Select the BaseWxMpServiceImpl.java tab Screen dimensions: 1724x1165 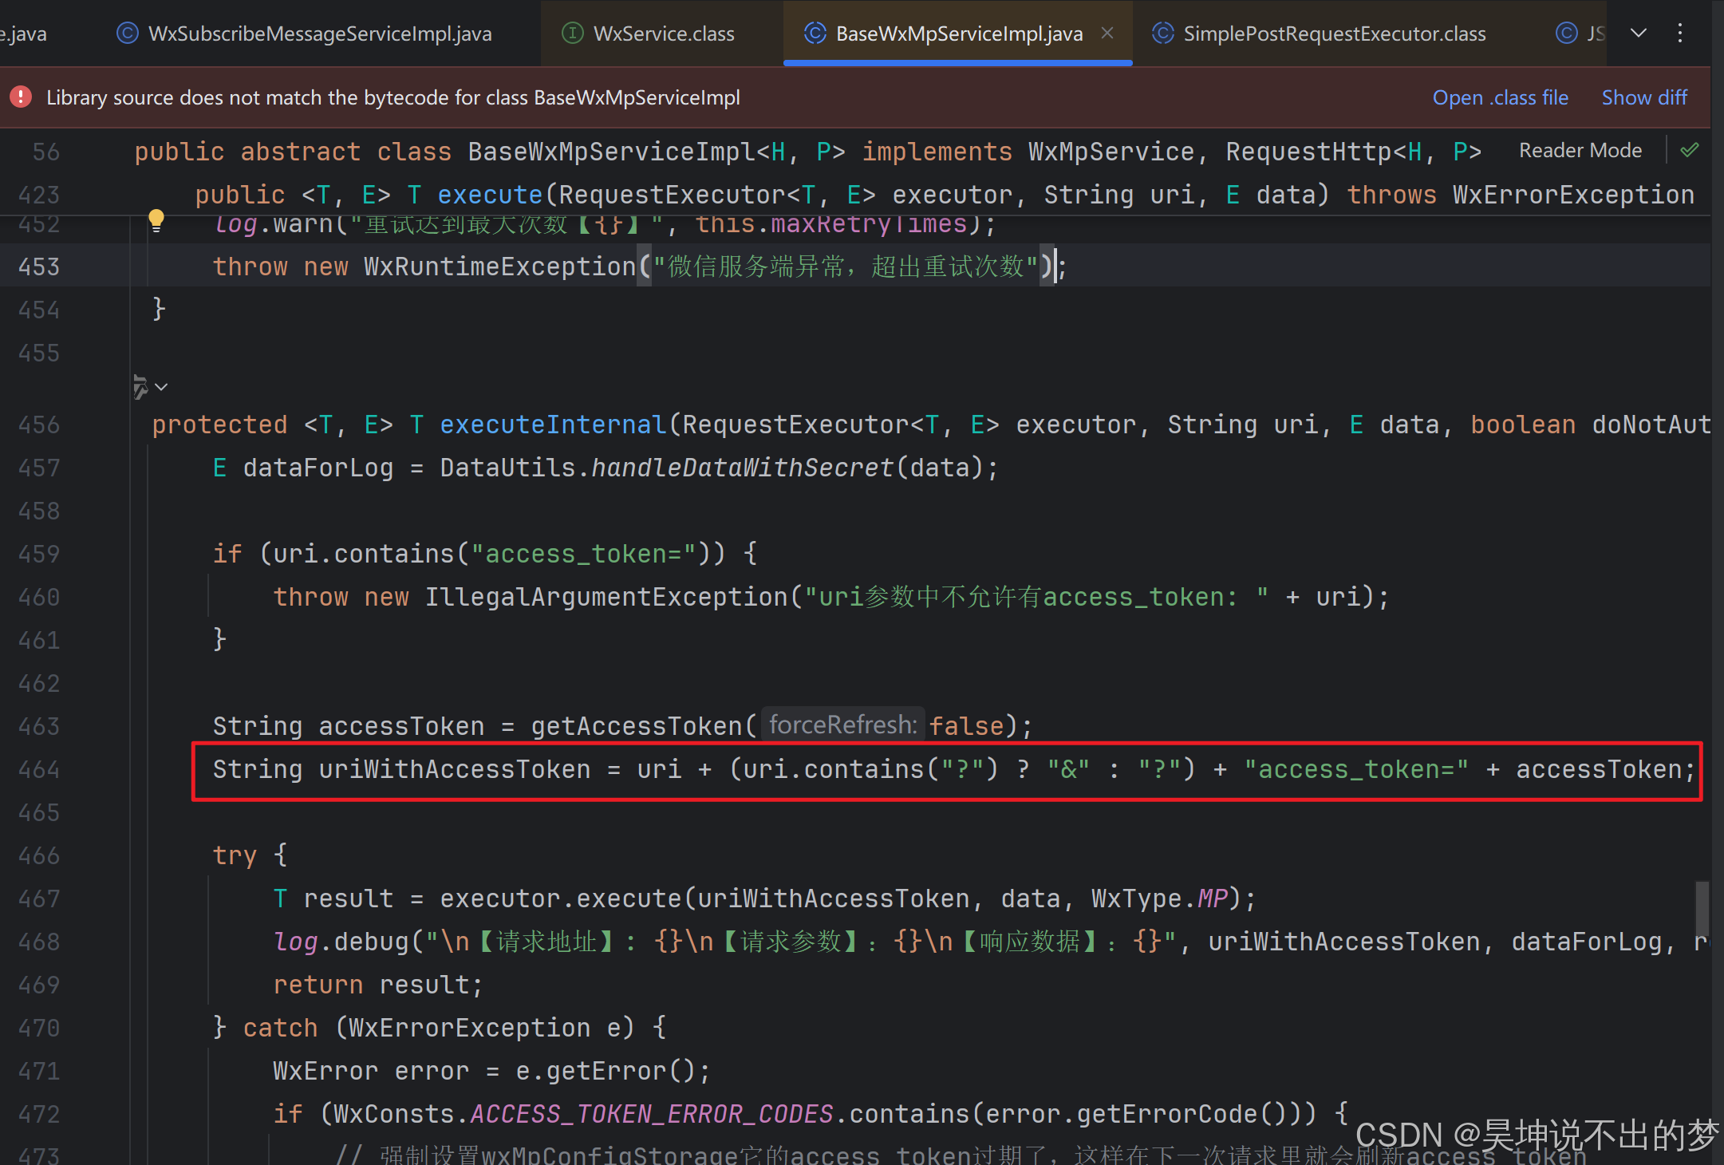958,34
